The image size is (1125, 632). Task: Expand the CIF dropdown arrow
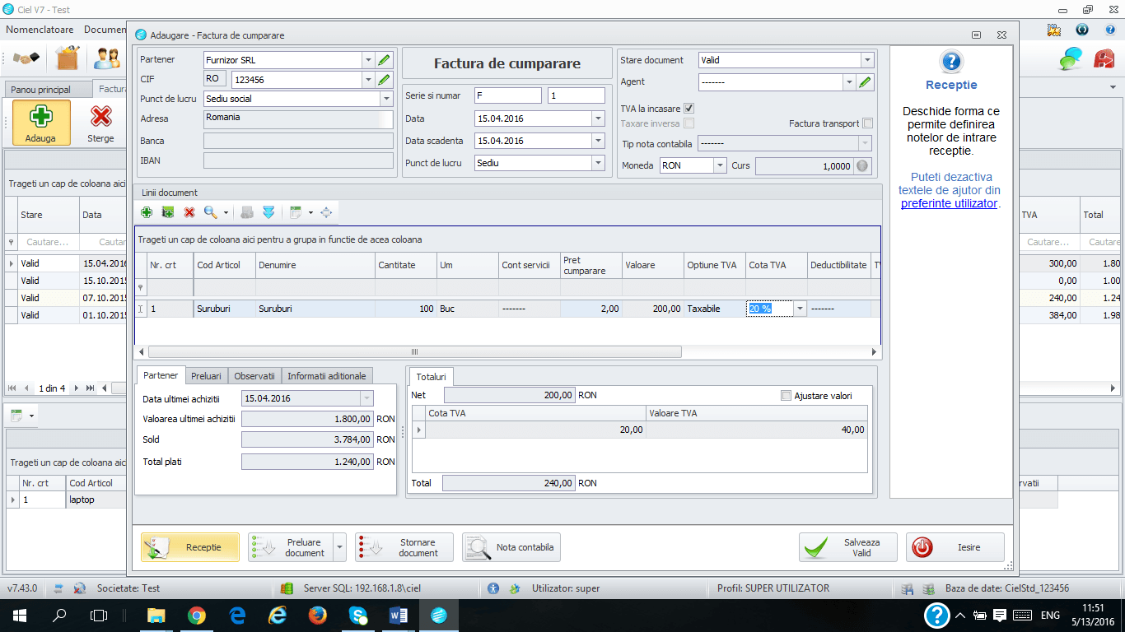coord(367,80)
